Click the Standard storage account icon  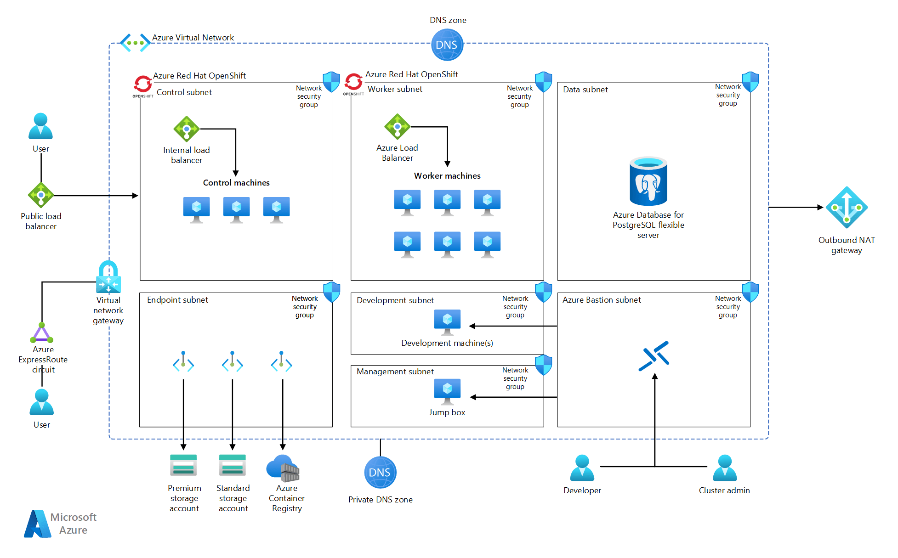click(233, 465)
